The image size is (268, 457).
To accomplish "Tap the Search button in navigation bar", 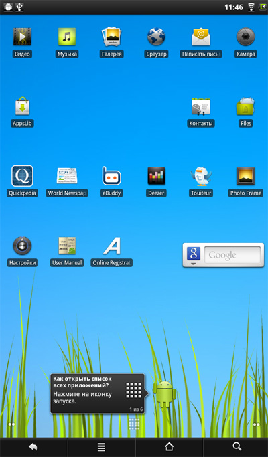I will [236, 447].
